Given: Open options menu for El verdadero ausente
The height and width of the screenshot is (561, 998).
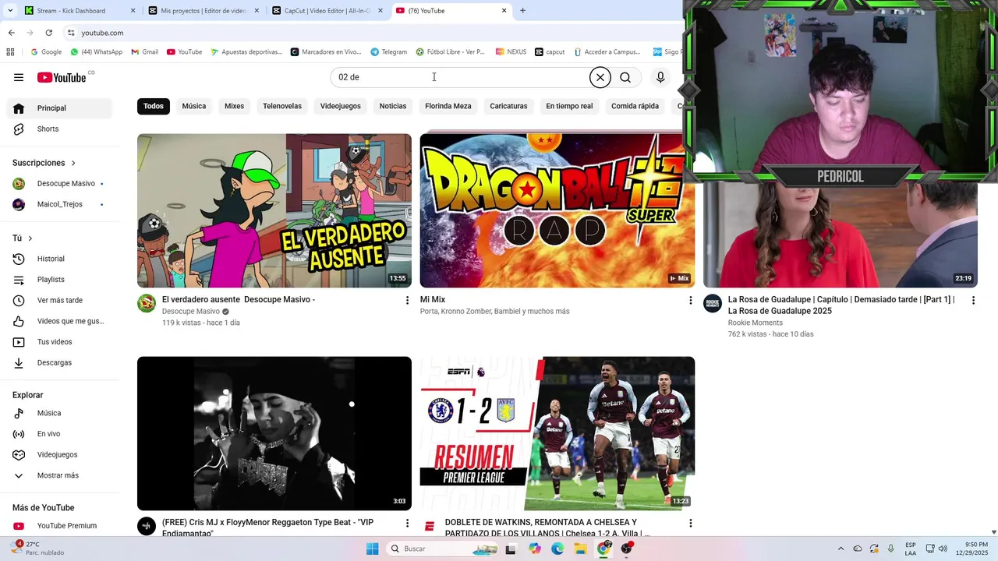Looking at the screenshot, I should click(x=407, y=300).
